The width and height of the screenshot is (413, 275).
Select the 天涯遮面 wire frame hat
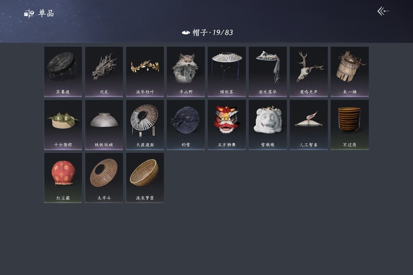click(x=145, y=125)
